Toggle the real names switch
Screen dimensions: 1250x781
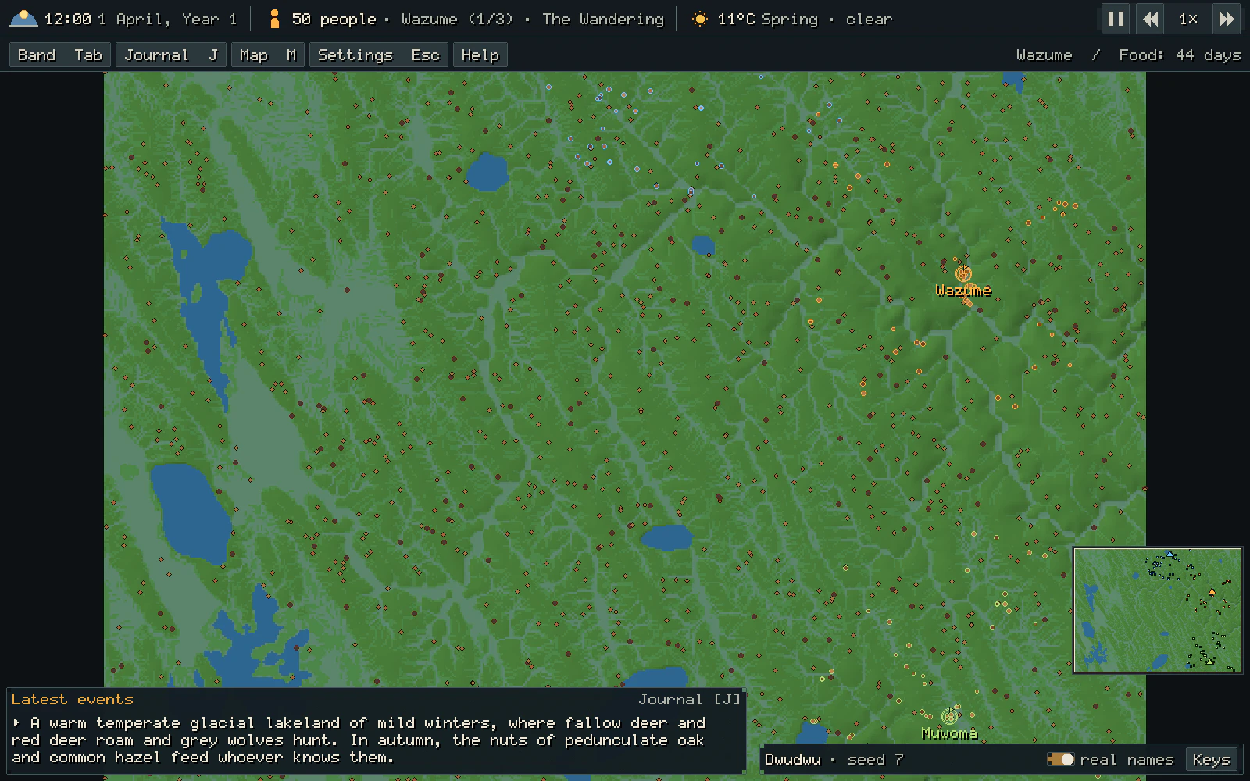point(1061,759)
